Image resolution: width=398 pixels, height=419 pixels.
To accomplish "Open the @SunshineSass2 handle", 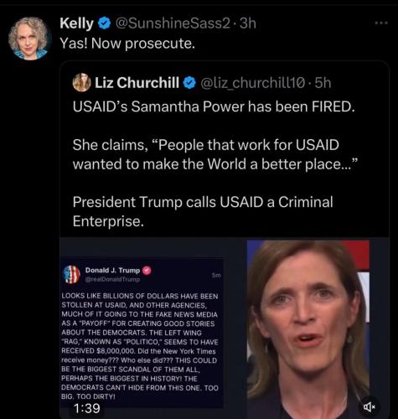I will 173,23.
